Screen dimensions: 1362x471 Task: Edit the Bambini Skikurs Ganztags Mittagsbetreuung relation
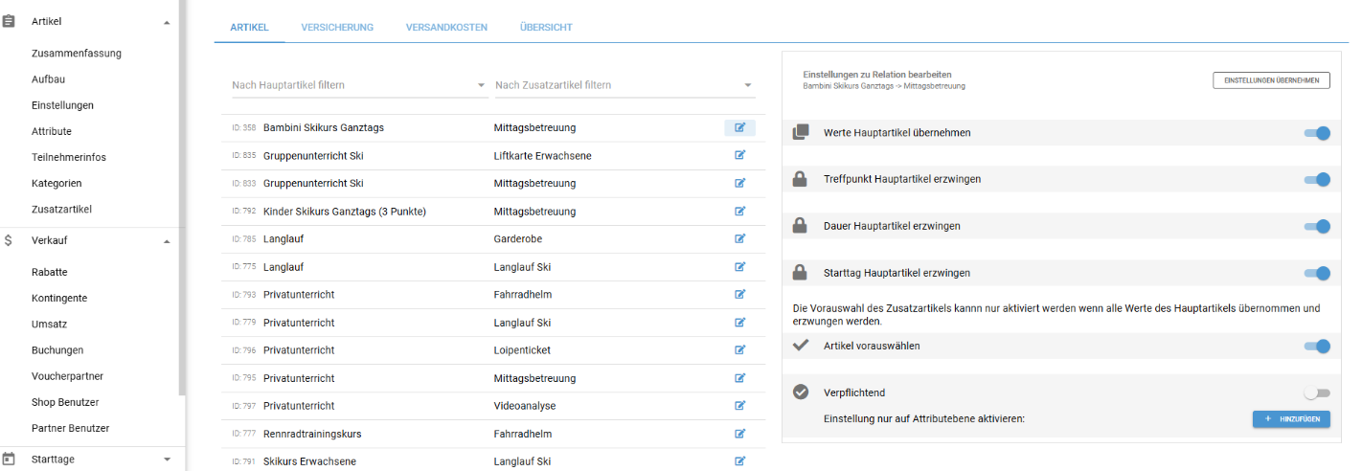(739, 127)
